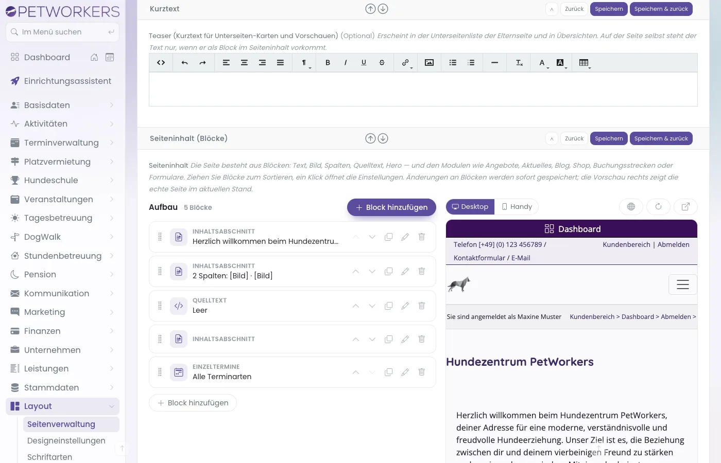Screen dimensions: 721x463
Task: Click Speichern & zurück in the Kurztext header
Action: [x=661, y=9]
